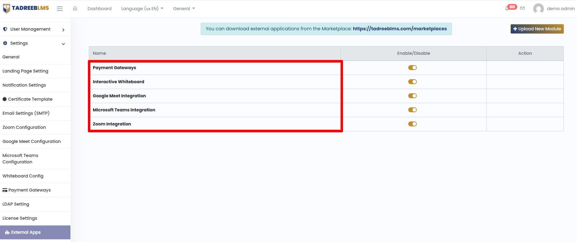Collapse the Settings section chevron
This screenshot has width=577, height=242.
coord(63,44)
